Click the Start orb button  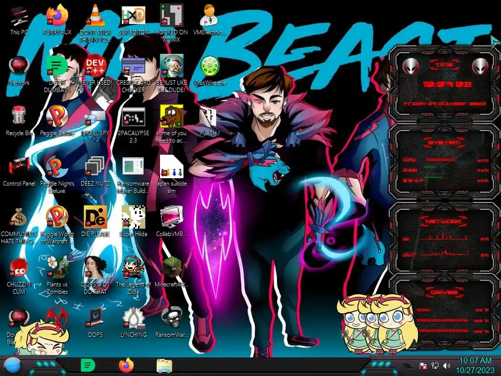[x=13, y=366]
